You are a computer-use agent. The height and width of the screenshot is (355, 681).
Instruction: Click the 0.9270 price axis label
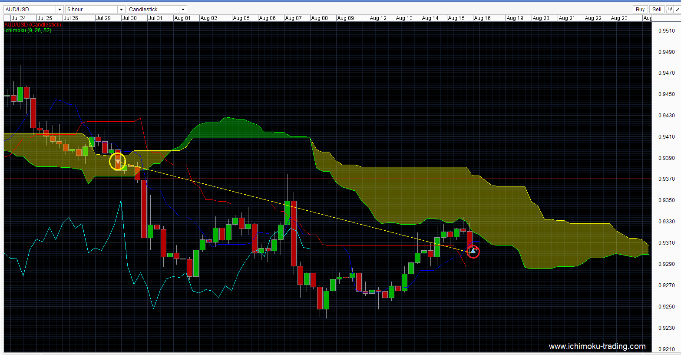point(667,285)
